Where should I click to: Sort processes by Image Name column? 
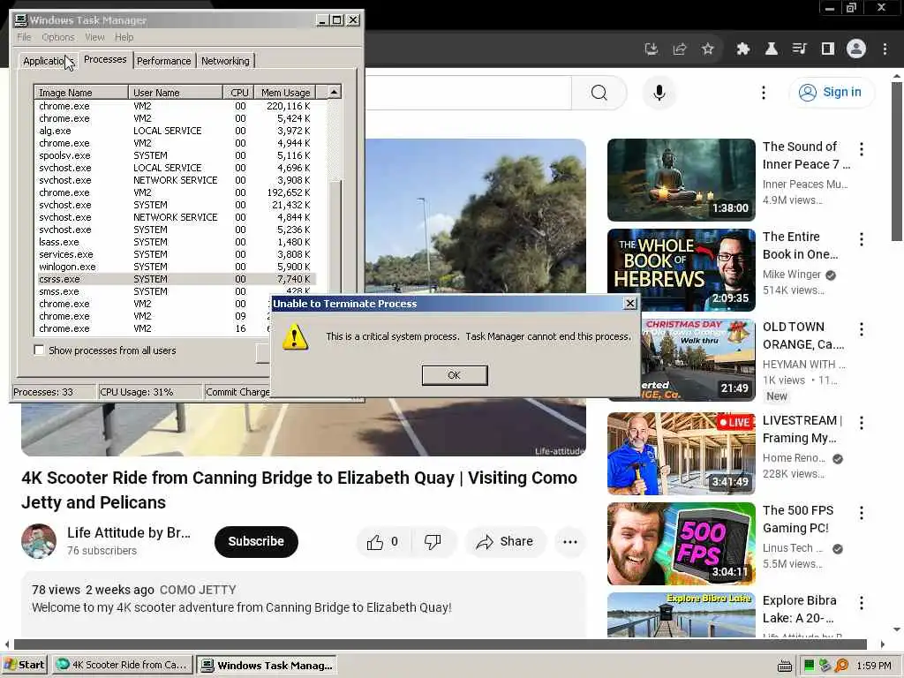coord(81,92)
